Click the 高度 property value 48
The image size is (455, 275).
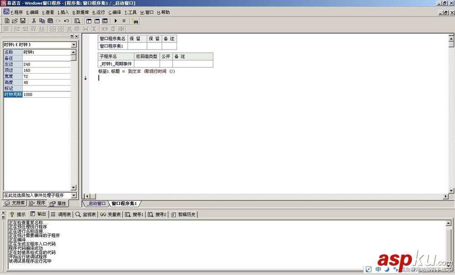click(46, 83)
